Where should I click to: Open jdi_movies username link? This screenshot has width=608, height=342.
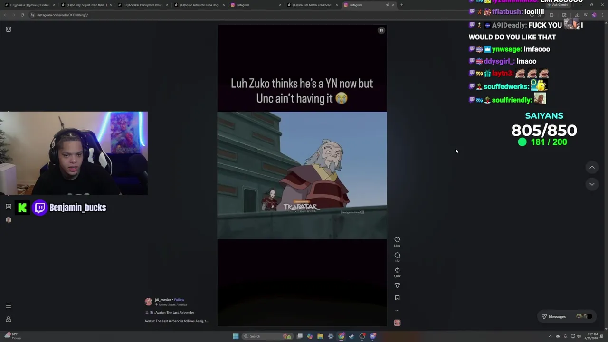(x=162, y=300)
